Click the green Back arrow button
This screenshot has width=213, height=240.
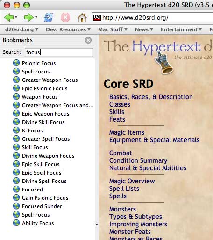point(9,17)
